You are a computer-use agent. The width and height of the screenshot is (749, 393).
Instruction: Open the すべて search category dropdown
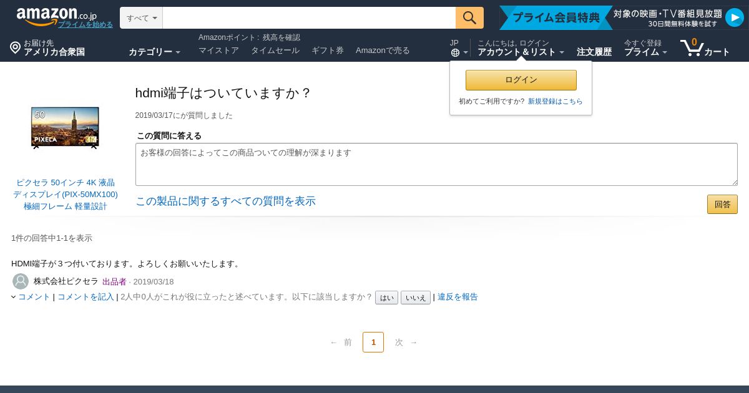142,18
